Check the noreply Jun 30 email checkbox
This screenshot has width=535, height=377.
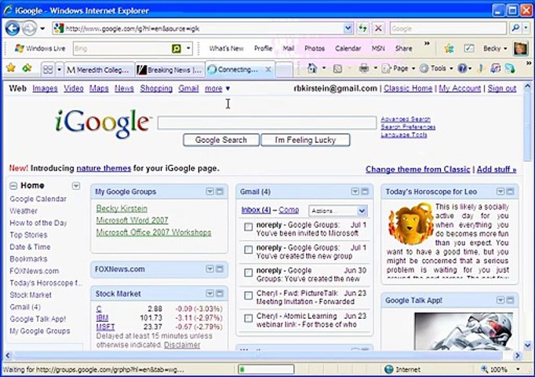click(x=249, y=273)
